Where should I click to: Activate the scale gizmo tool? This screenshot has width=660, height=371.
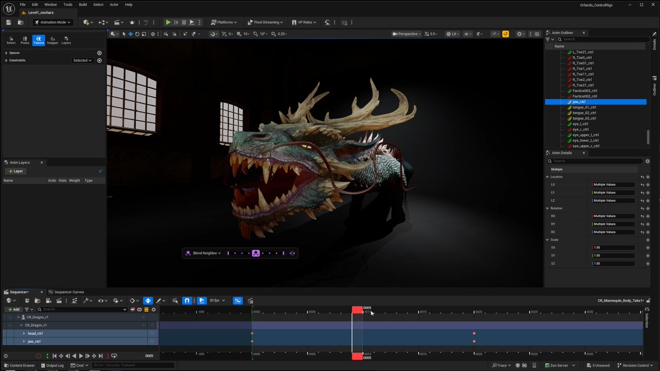click(x=144, y=34)
